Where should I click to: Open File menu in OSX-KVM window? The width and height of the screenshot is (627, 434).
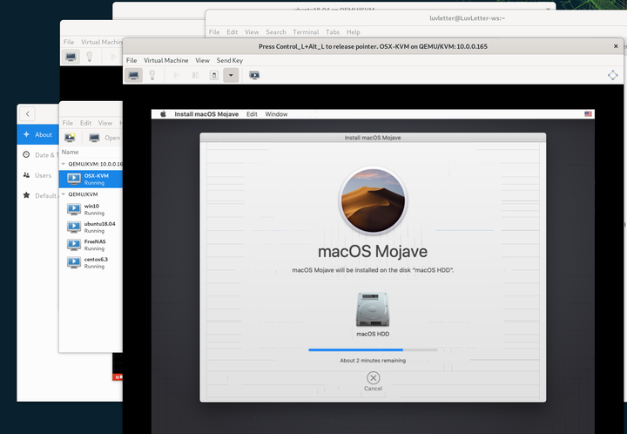coord(131,60)
